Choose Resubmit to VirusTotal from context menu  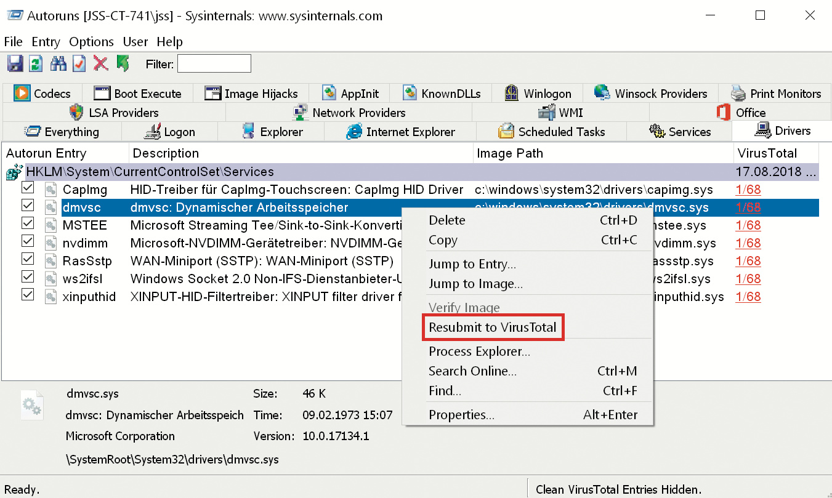tap(492, 327)
